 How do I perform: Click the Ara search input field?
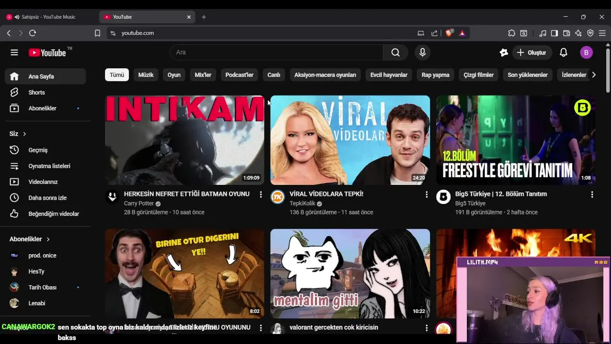(x=276, y=53)
